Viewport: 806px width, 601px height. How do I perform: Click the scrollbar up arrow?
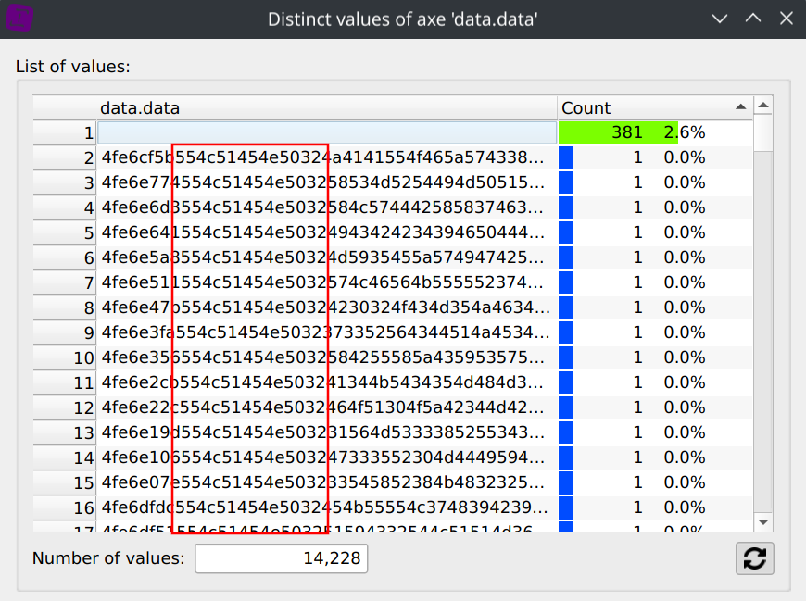tap(763, 106)
